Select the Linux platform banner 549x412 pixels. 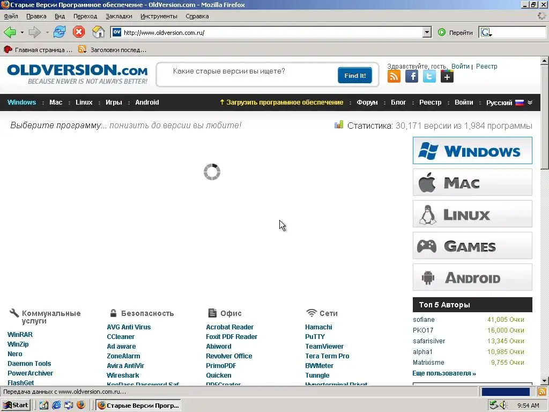[472, 214]
